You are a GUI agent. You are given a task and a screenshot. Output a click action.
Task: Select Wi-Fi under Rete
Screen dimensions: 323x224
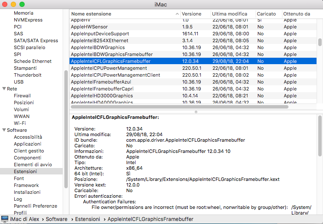(20, 123)
